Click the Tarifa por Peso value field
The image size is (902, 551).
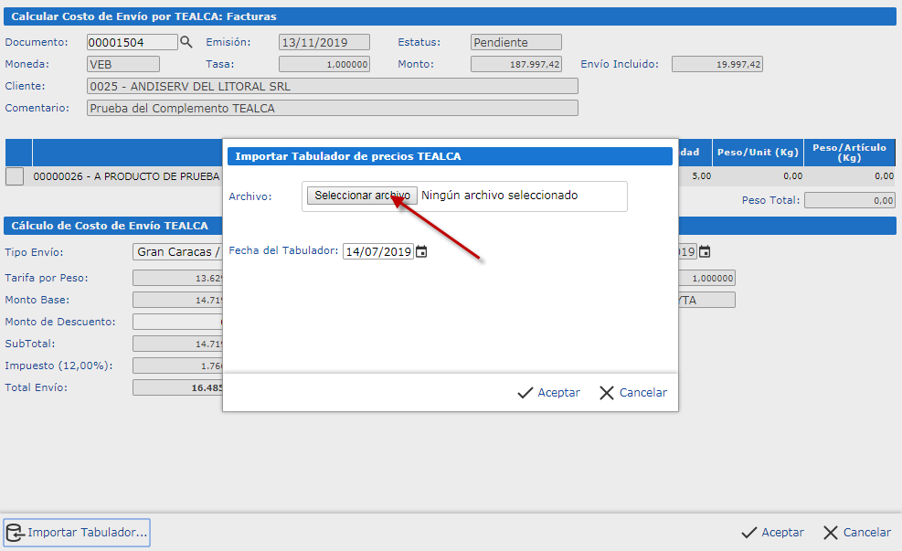click(178, 278)
